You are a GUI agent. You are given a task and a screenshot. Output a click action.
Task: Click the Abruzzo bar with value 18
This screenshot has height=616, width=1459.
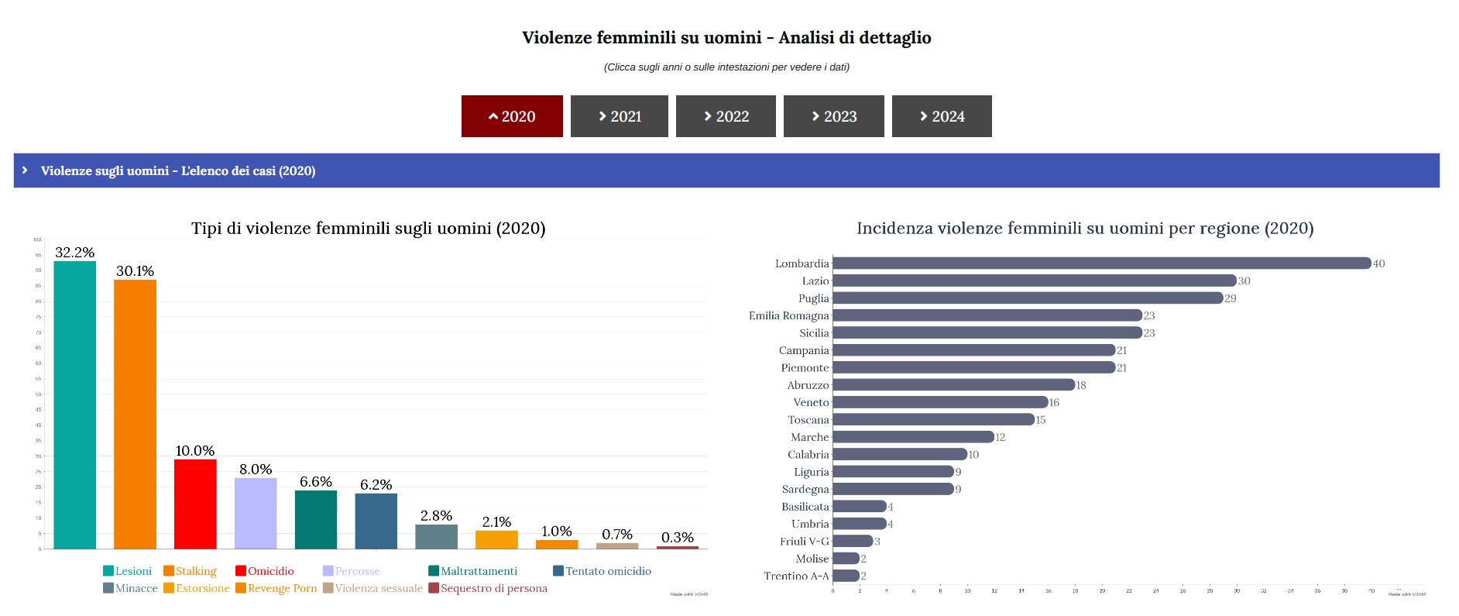954,385
